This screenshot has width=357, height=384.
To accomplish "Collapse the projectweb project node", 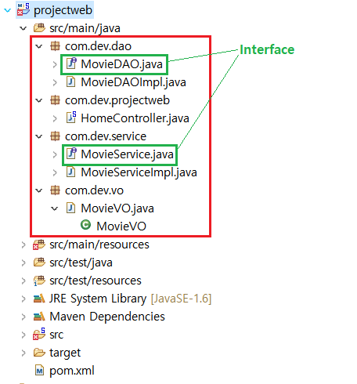I will (x=7, y=10).
